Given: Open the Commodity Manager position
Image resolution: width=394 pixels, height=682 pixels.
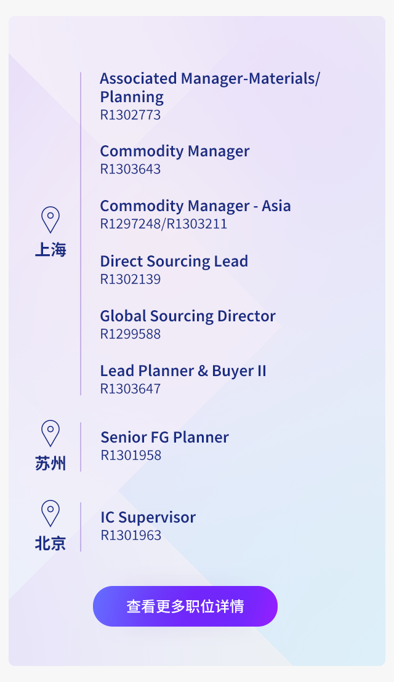Looking at the screenshot, I should tap(175, 151).
